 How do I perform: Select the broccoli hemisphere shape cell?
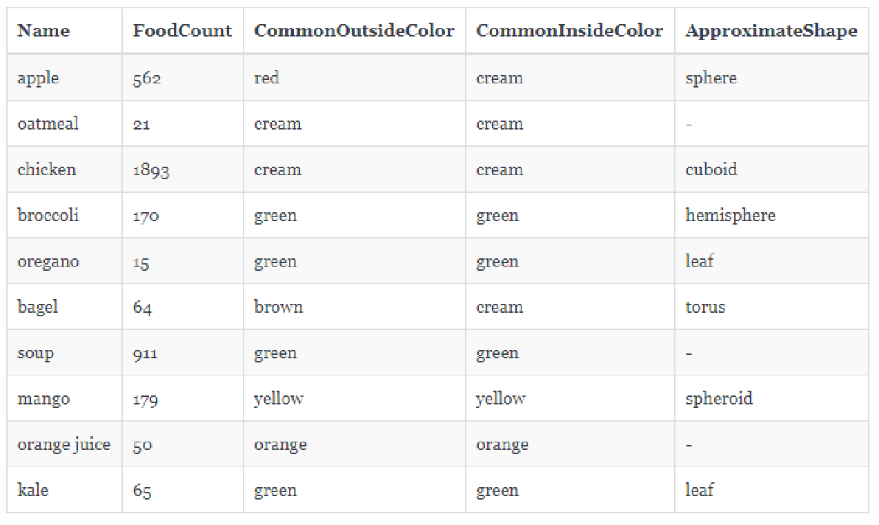coord(730,216)
